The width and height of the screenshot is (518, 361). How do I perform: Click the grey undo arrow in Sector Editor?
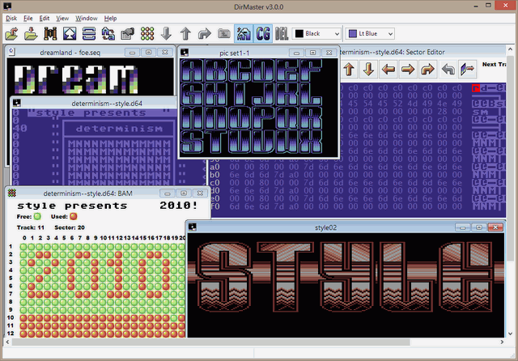448,70
